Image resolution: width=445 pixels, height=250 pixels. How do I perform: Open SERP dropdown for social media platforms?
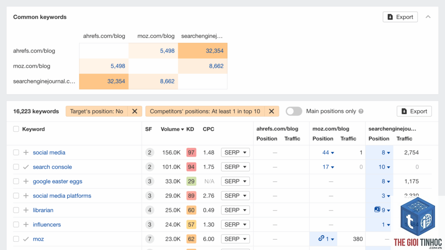[x=235, y=196]
